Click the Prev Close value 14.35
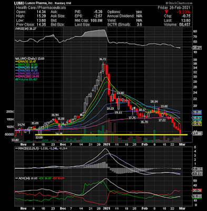 pyautogui.click(x=42, y=25)
